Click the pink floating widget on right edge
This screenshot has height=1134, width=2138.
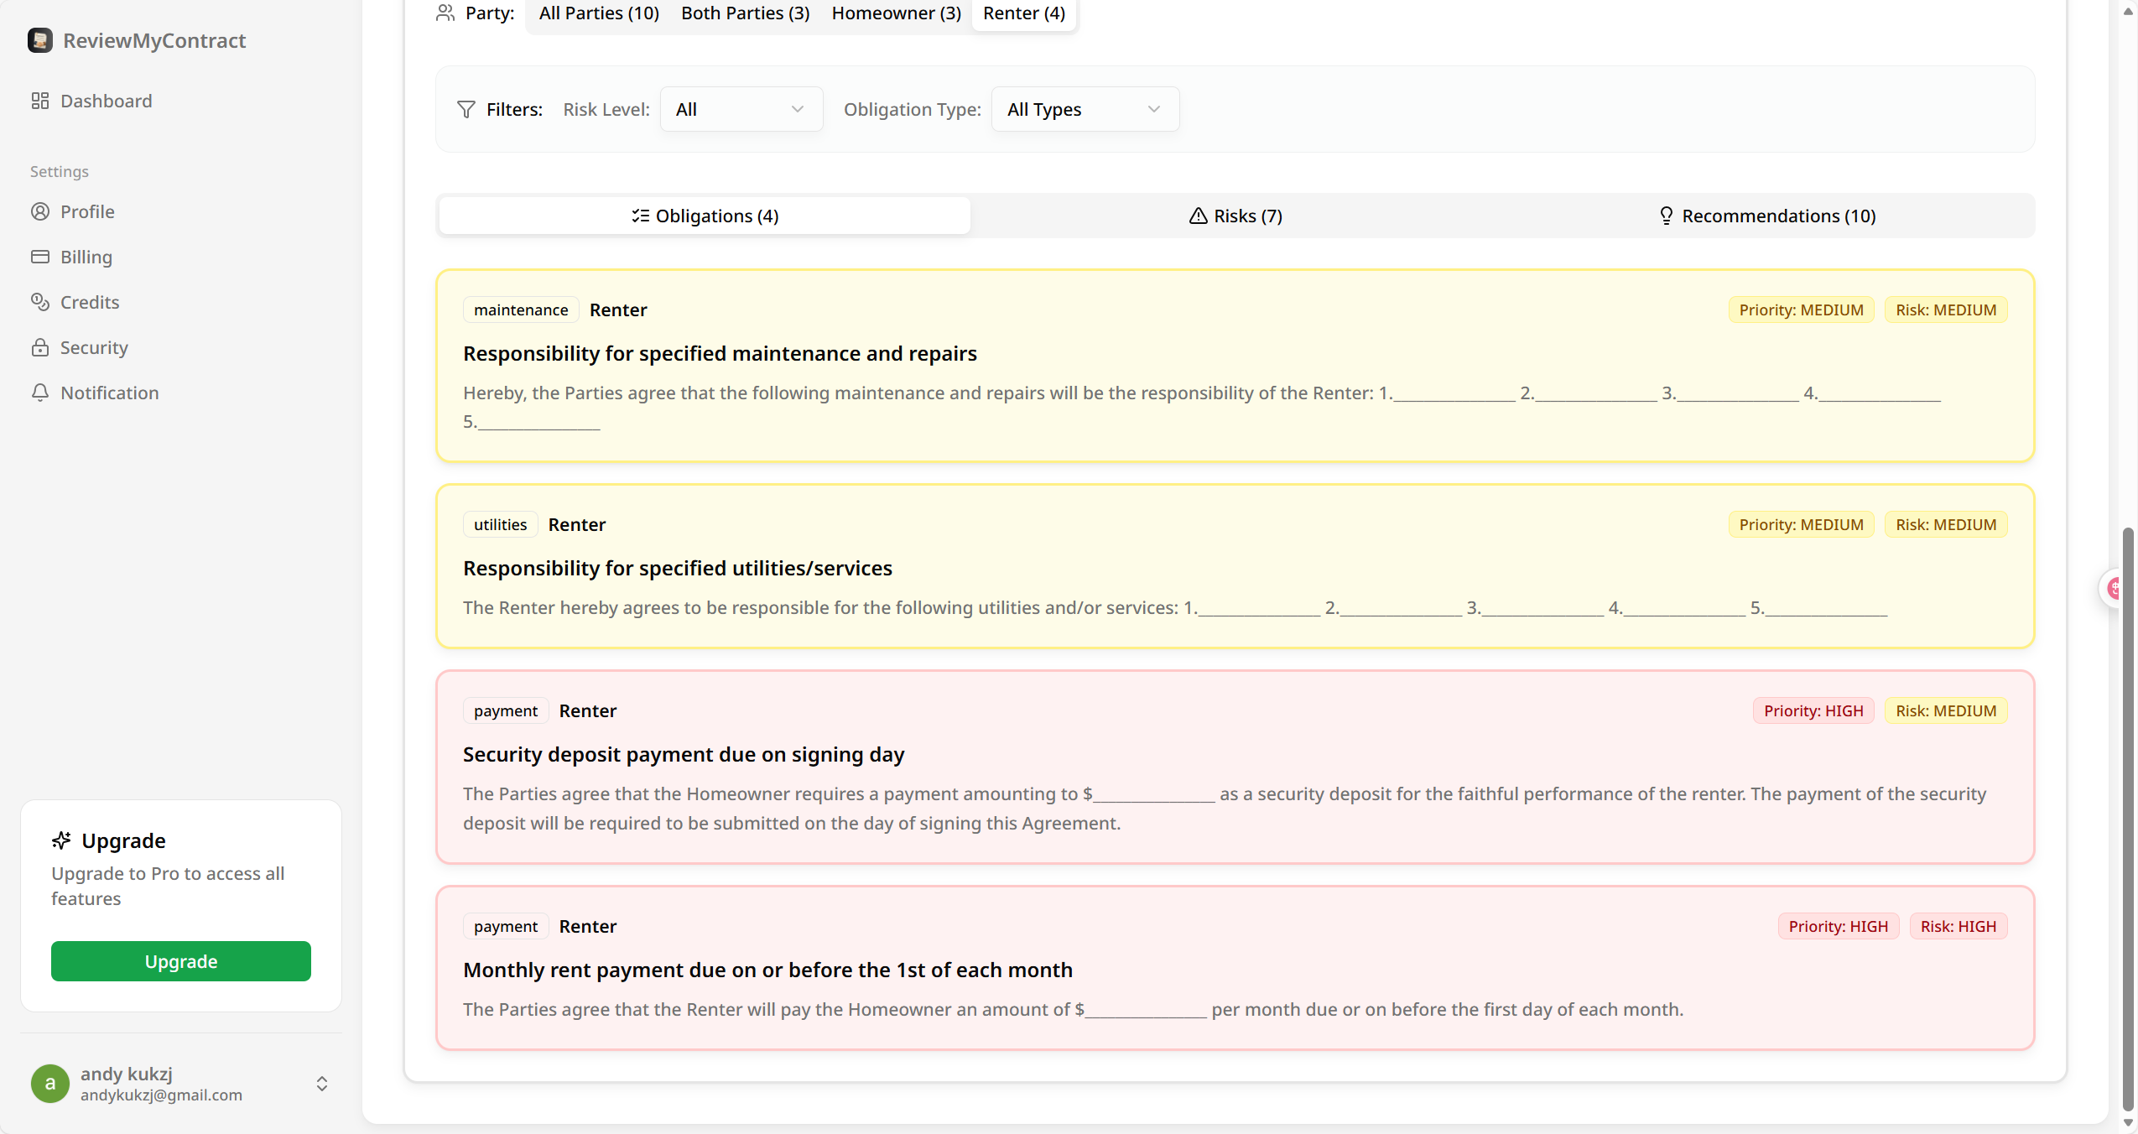(x=2116, y=588)
